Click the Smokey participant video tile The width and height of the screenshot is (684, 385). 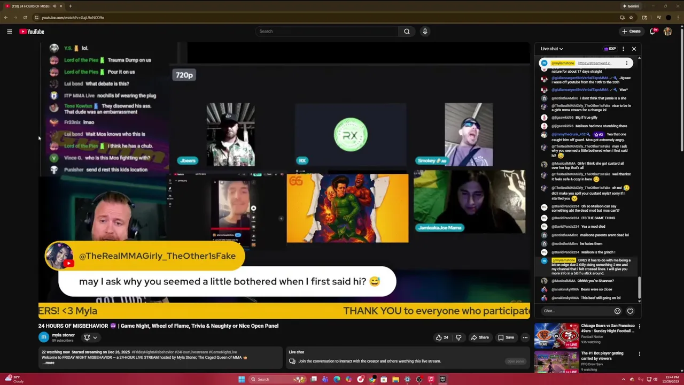pyautogui.click(x=469, y=134)
